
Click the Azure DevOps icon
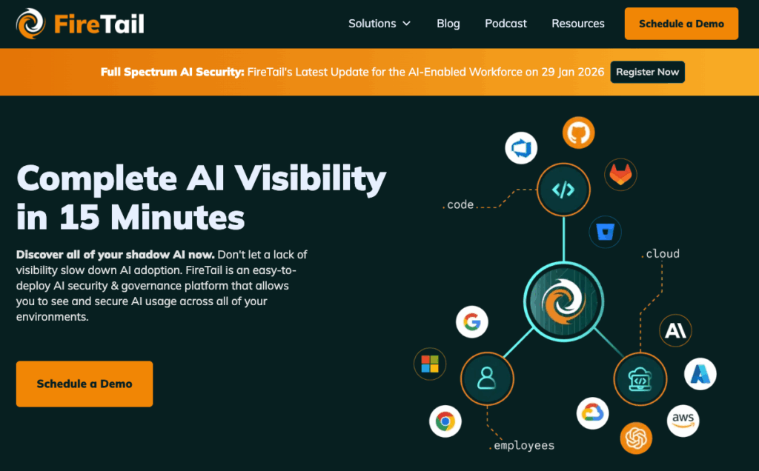point(521,148)
